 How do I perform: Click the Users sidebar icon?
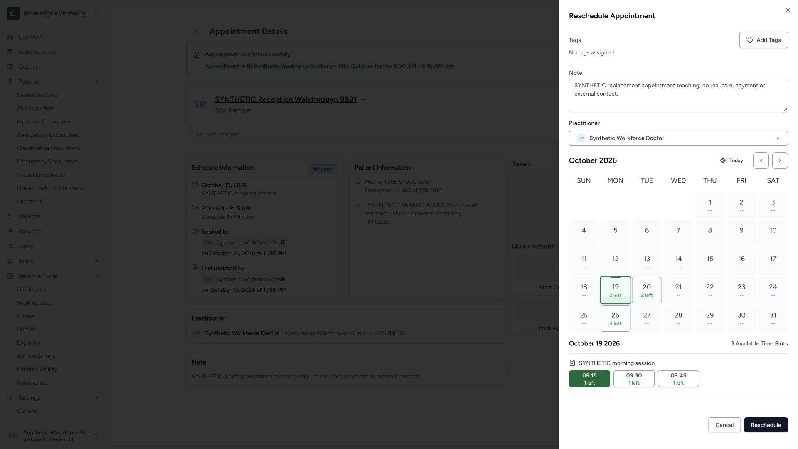click(10, 246)
